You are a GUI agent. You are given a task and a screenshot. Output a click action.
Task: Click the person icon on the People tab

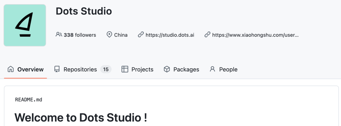click(212, 69)
